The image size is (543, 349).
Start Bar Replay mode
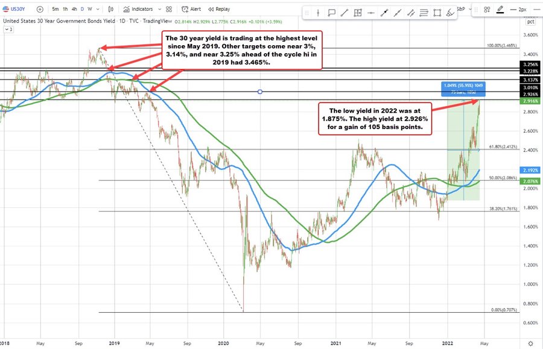[219, 9]
